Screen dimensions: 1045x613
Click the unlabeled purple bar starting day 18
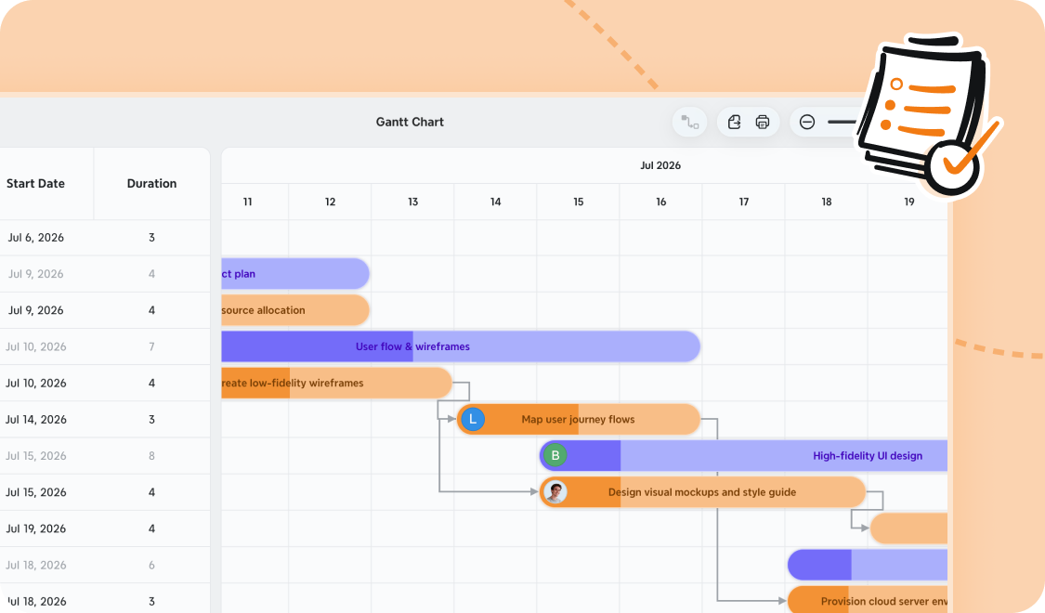coord(867,565)
